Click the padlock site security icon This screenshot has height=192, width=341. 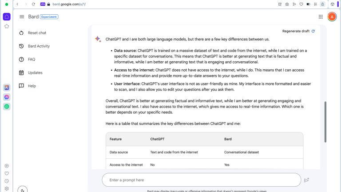(49, 4)
